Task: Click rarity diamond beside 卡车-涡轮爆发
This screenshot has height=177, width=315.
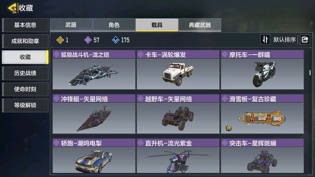Action: [141, 54]
